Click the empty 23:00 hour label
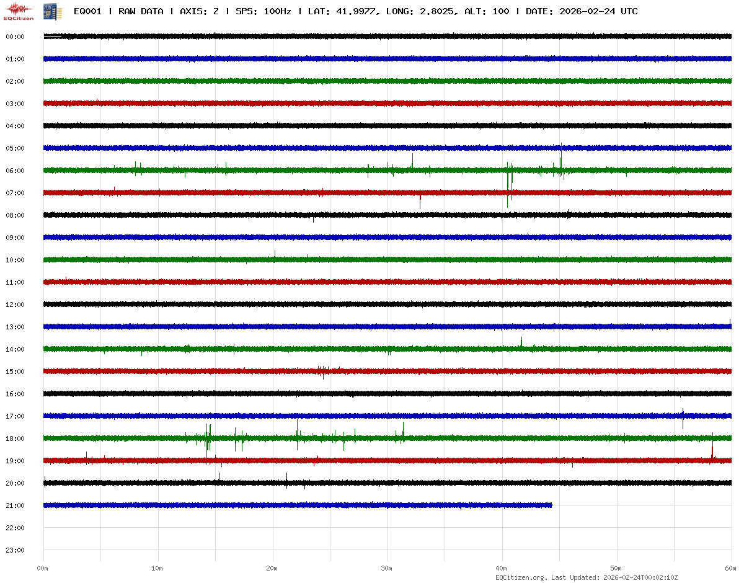Image resolution: width=744 pixels, height=583 pixels. point(15,550)
